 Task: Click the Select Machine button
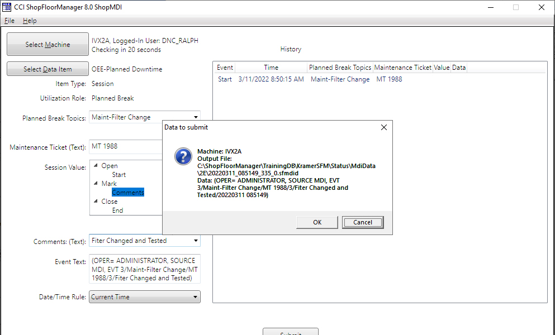[48, 44]
